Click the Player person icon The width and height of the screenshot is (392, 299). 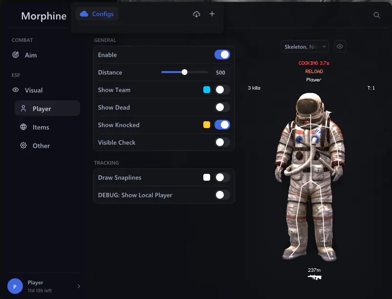[x=23, y=108]
